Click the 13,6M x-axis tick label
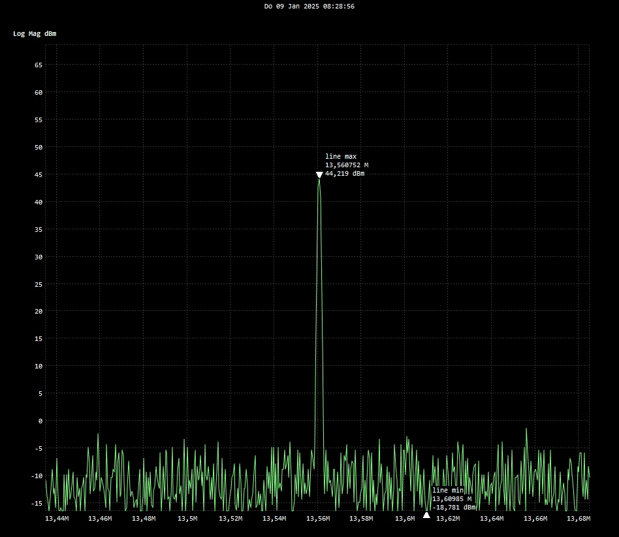619x537 pixels. [x=405, y=519]
